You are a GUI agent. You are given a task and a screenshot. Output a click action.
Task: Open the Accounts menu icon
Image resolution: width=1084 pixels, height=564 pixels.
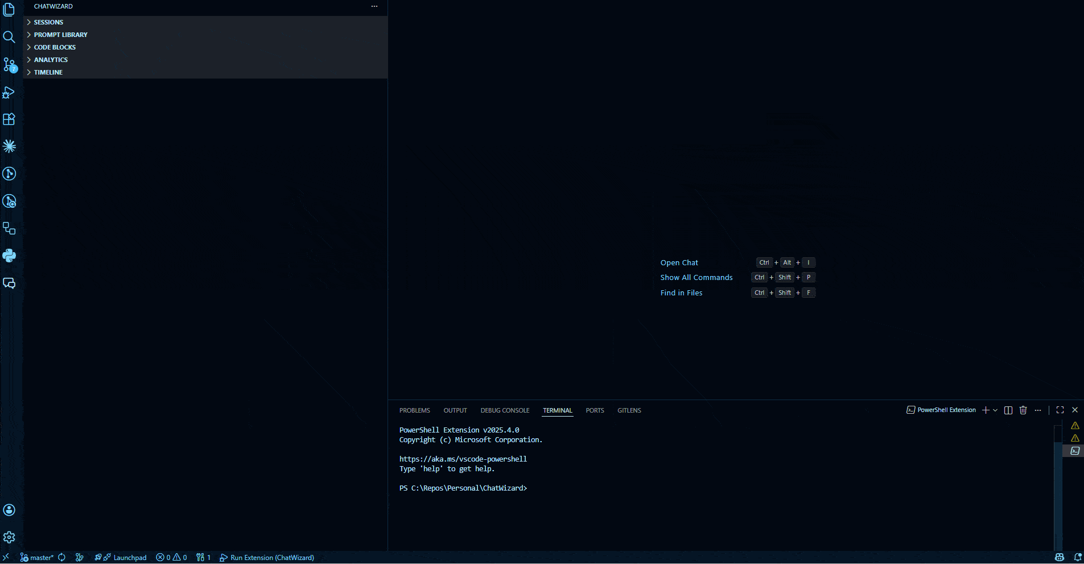(x=9, y=510)
